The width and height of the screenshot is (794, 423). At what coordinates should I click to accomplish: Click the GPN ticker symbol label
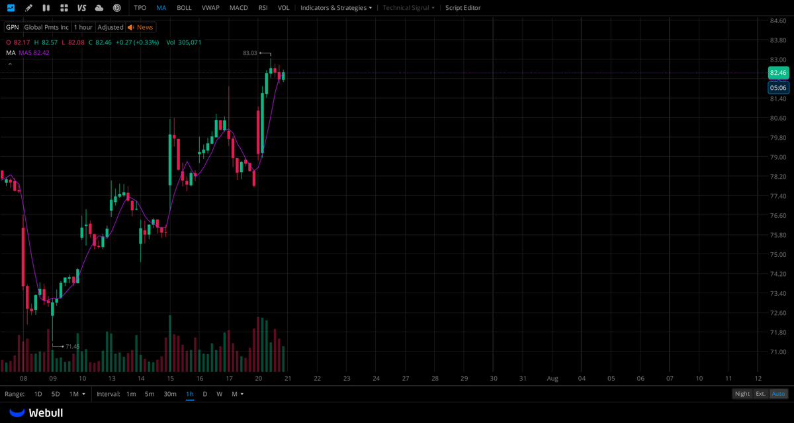[13, 27]
